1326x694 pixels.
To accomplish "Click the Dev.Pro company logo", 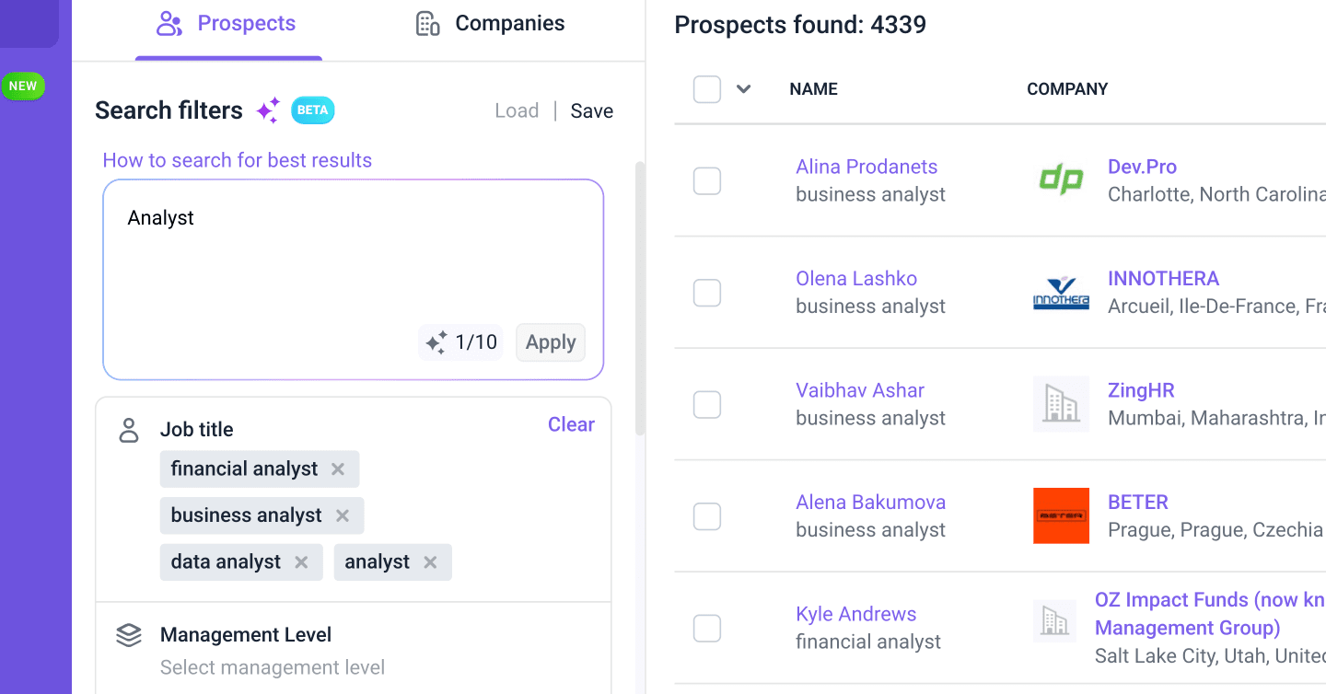I will click(1061, 180).
